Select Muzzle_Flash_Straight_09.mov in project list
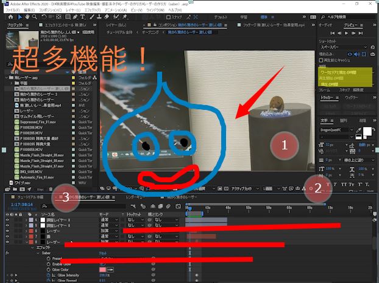 (42, 155)
